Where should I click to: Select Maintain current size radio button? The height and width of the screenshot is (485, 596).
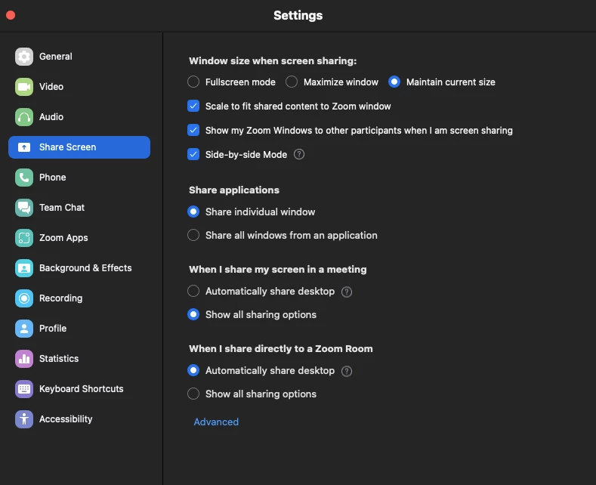coord(394,82)
